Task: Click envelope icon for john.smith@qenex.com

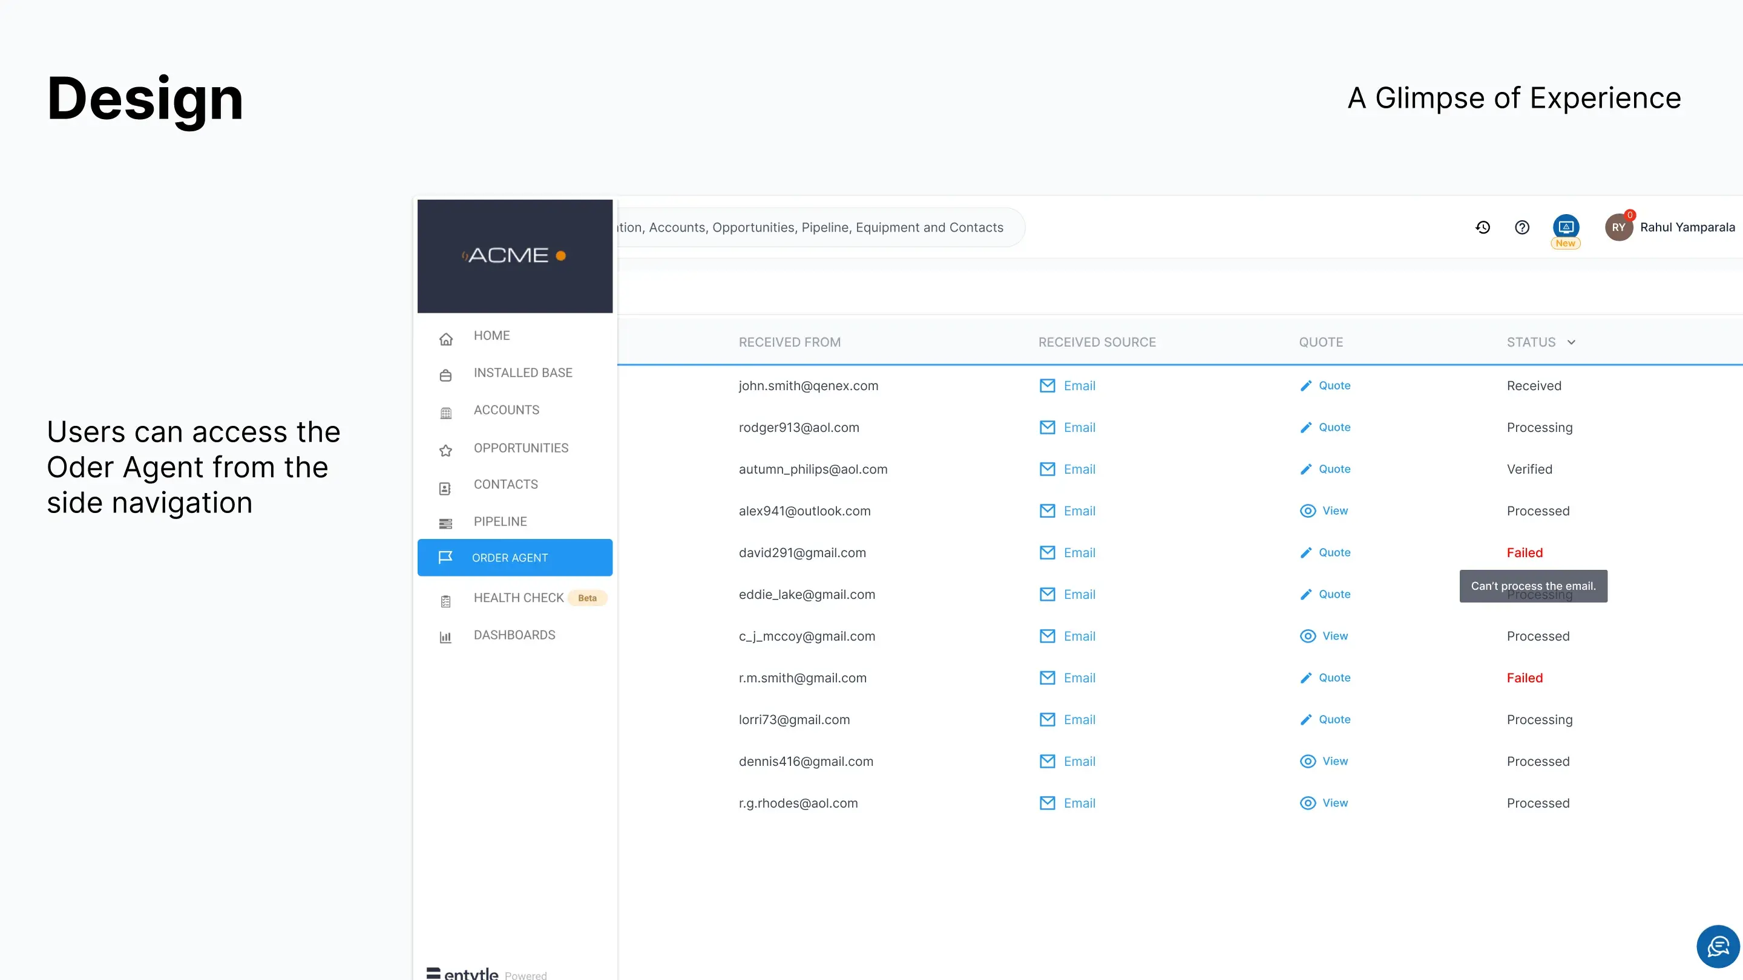Action: (1047, 385)
